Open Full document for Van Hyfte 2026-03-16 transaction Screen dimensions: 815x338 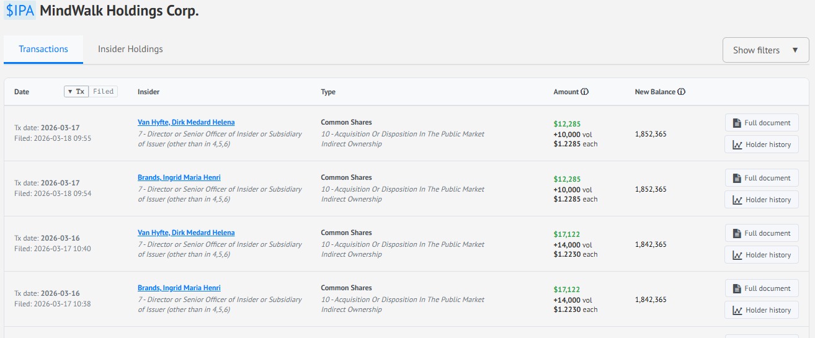click(x=761, y=233)
